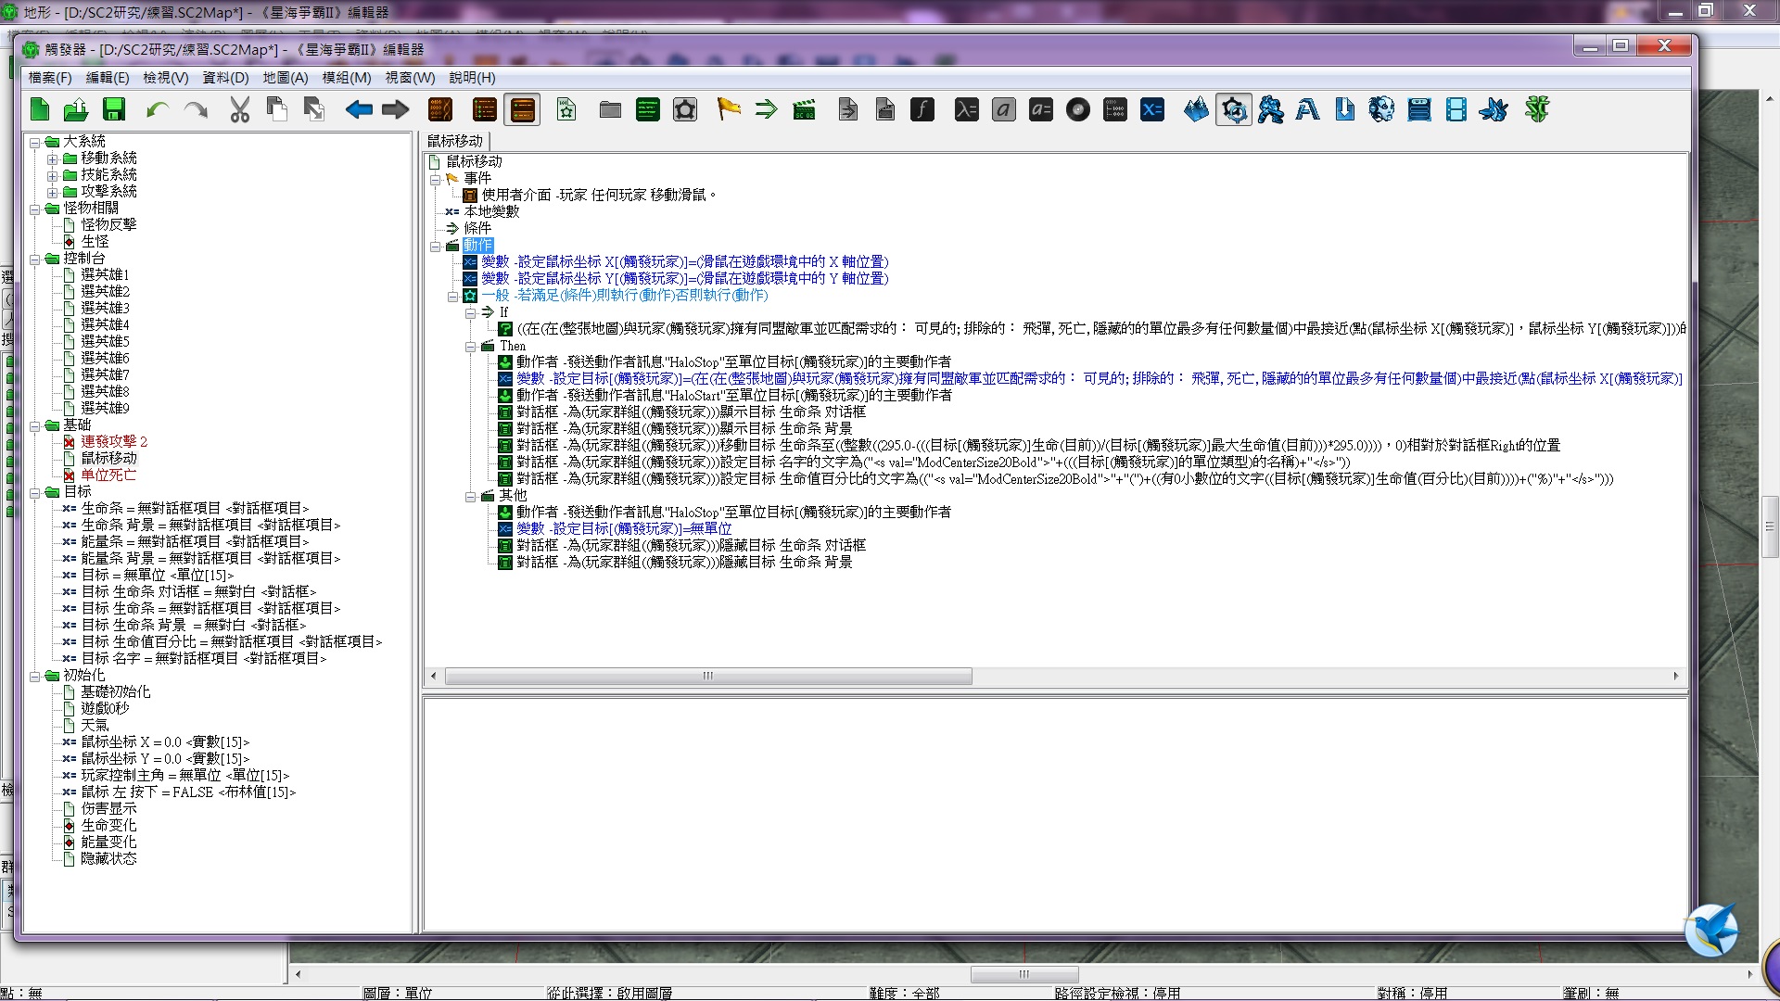Image resolution: width=1780 pixels, height=1001 pixels.
Task: Select the 本地變數 node
Action: (x=492, y=211)
